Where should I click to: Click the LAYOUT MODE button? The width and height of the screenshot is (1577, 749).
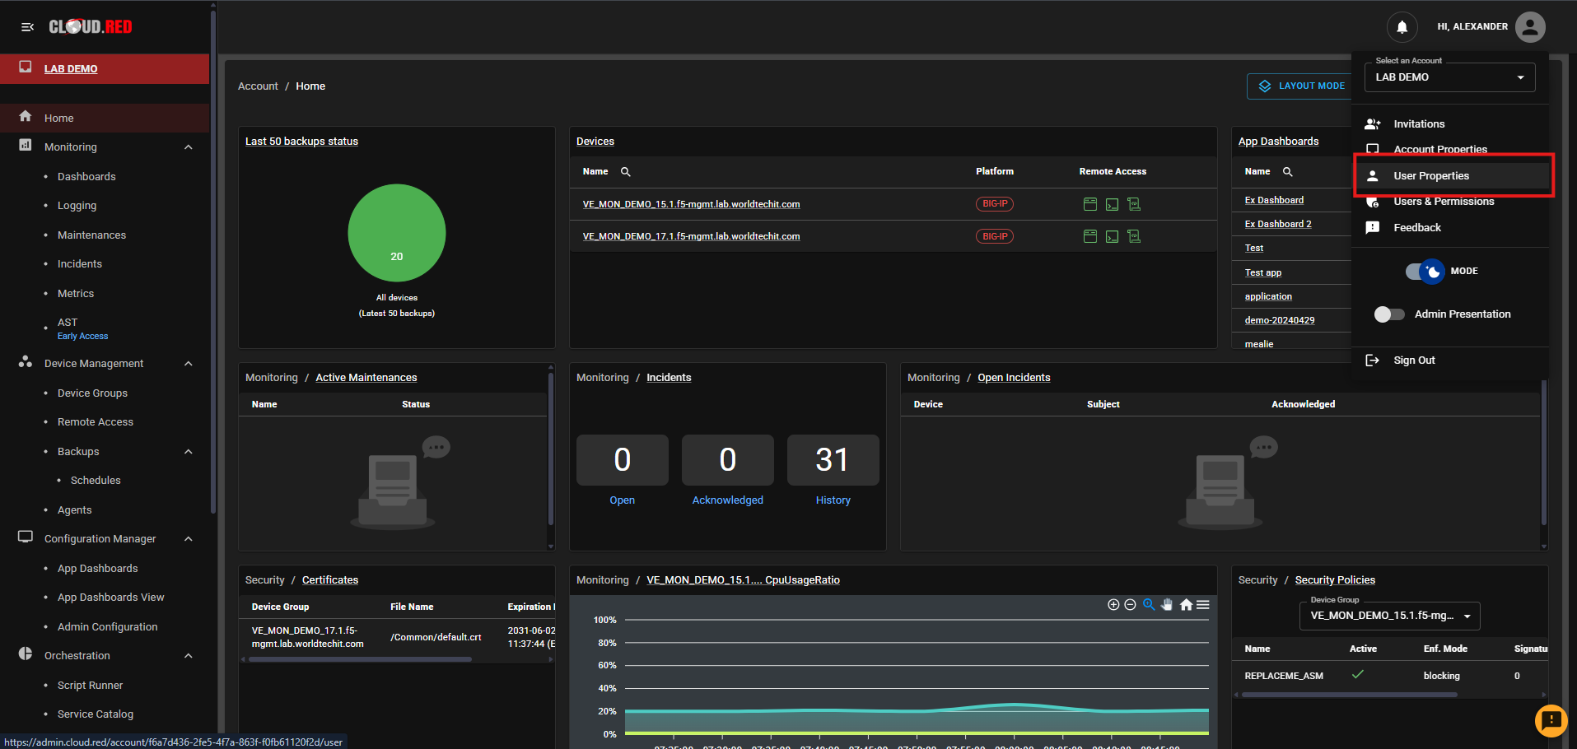pos(1301,86)
